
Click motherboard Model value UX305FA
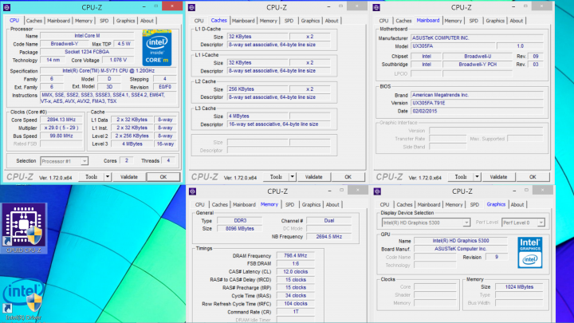coord(453,46)
